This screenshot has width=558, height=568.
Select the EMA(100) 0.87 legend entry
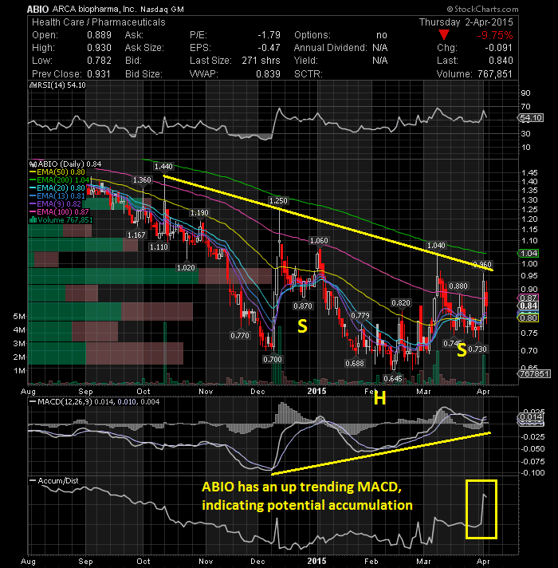click(x=59, y=212)
